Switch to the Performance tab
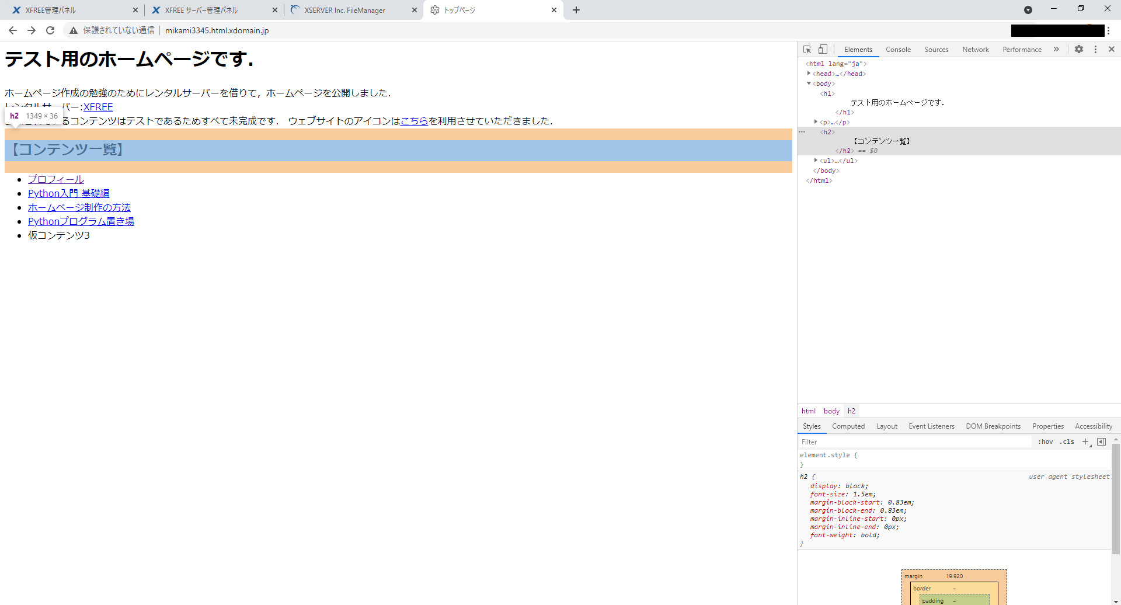The width and height of the screenshot is (1121, 605). [x=1022, y=50]
